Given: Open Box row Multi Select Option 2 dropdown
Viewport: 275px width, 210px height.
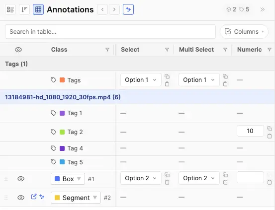Looking at the screenshot, I should click(x=199, y=178).
